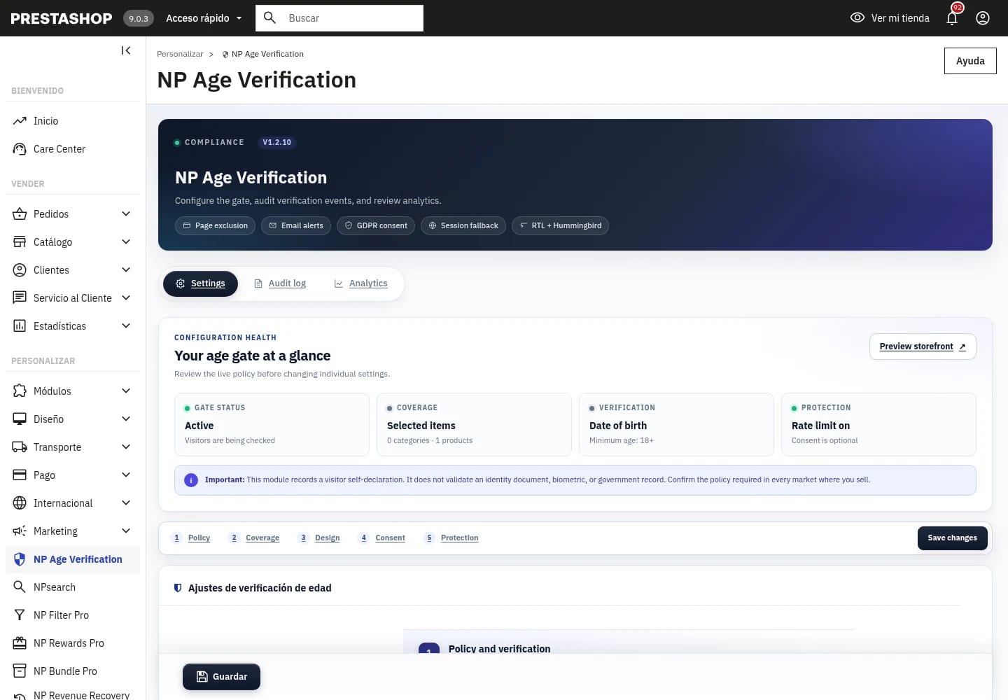The width and height of the screenshot is (1008, 700).
Task: Expand the Clientes submenu chevron
Action: pos(126,270)
